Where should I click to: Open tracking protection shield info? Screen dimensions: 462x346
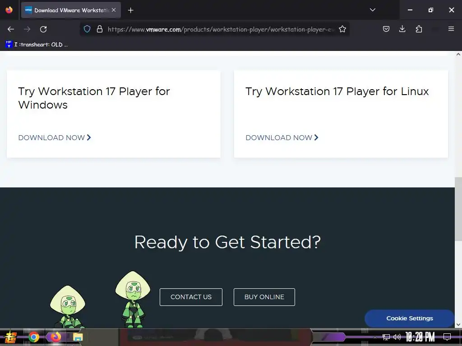pyautogui.click(x=87, y=29)
